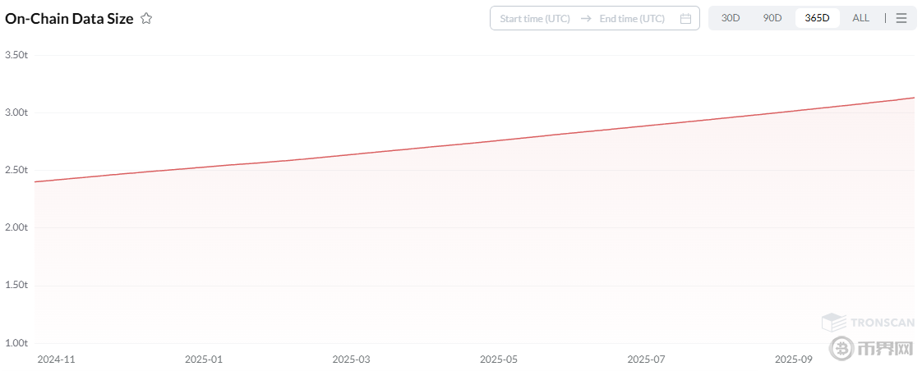Open the chart hamburger menu
Image resolution: width=922 pixels, height=371 pixels.
click(901, 18)
